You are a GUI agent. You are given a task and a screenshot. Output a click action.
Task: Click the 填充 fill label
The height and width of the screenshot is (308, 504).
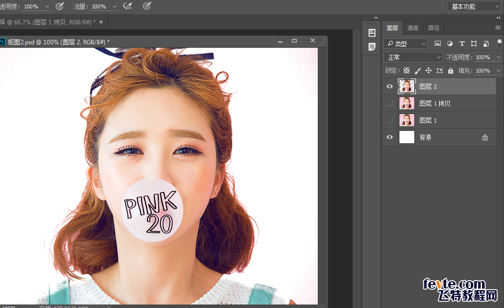tap(465, 71)
